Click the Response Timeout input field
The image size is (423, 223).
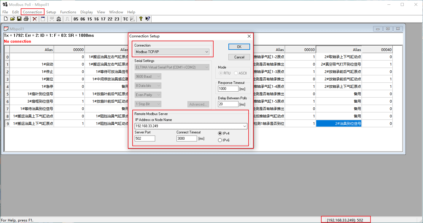228,89
